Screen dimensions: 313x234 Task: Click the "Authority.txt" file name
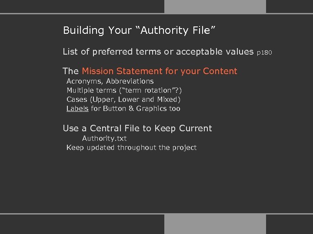point(104,139)
